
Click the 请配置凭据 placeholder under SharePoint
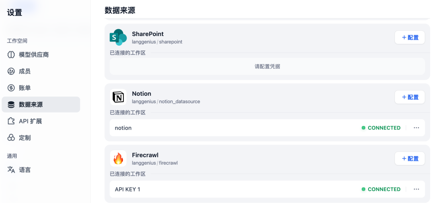267,66
